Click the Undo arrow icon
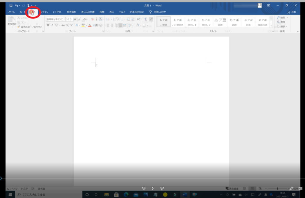 click(x=17, y=5)
